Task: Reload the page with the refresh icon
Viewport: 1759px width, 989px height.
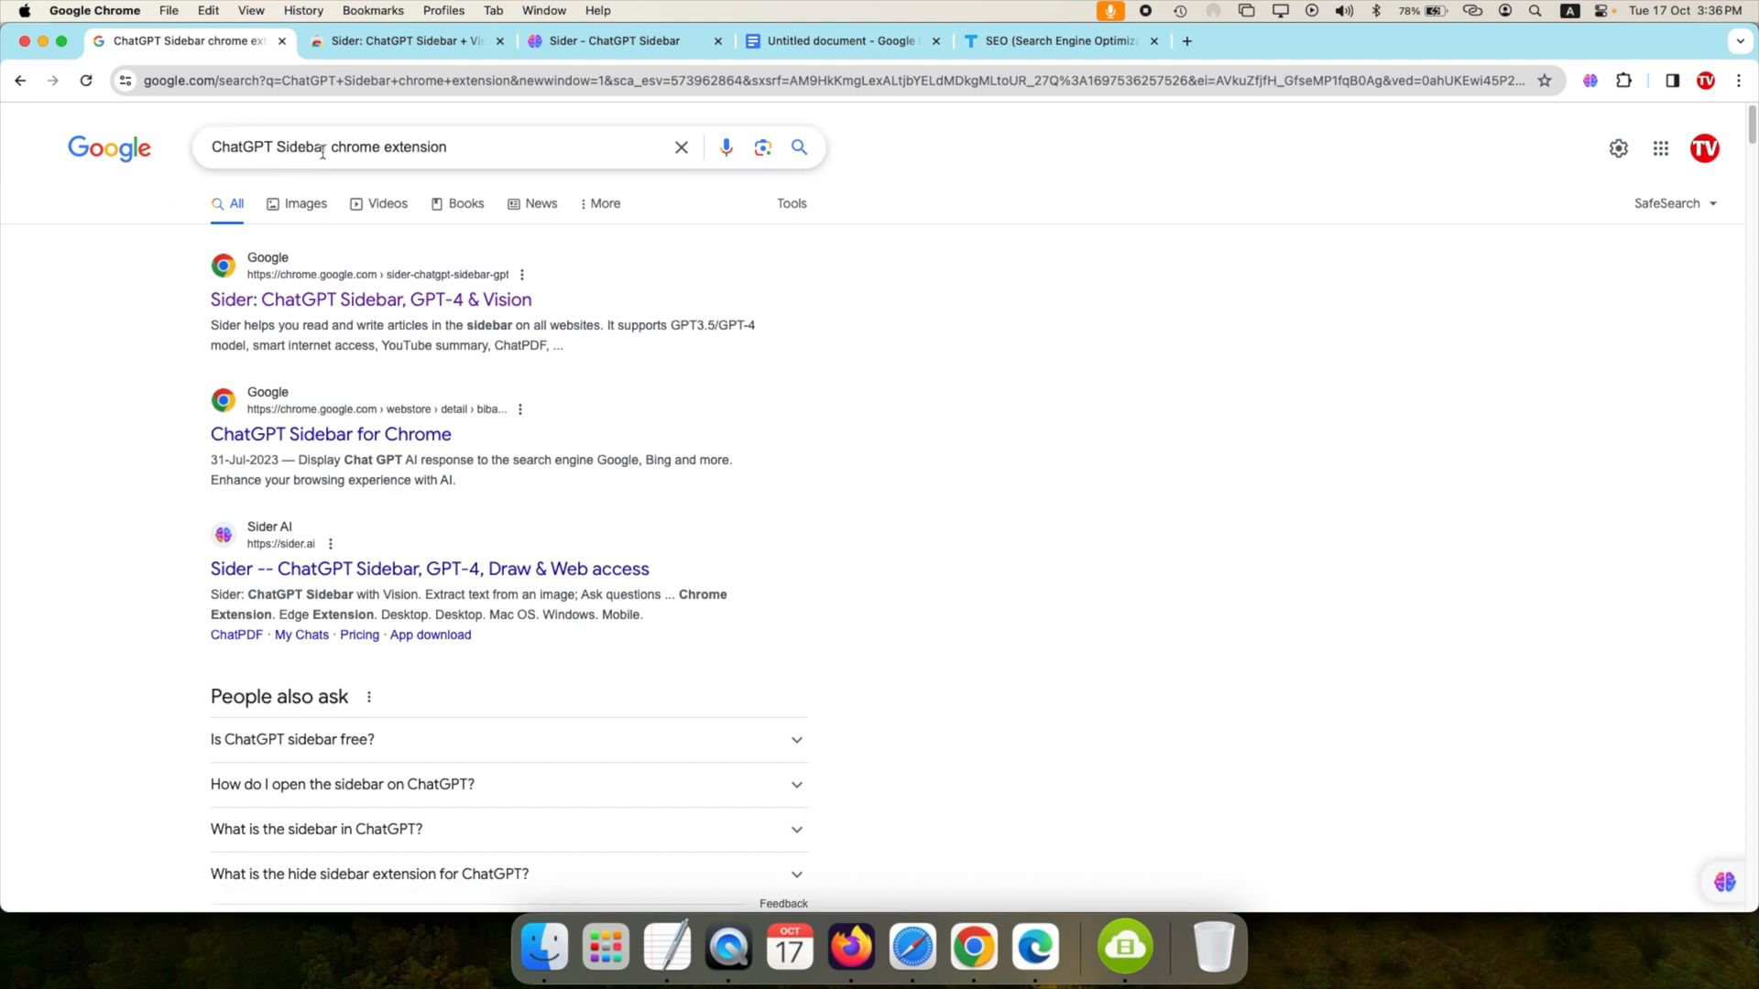Action: pos(86,81)
